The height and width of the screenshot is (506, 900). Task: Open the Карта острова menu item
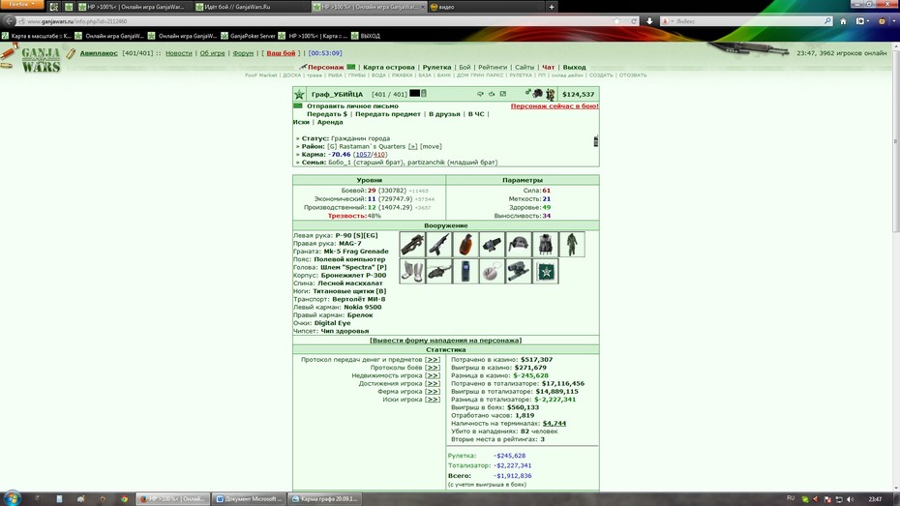(389, 67)
